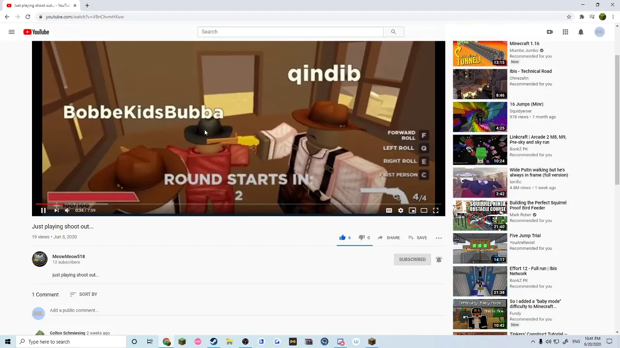This screenshot has height=348, width=620.
Task: Click the YouTube search box
Action: click(x=290, y=32)
